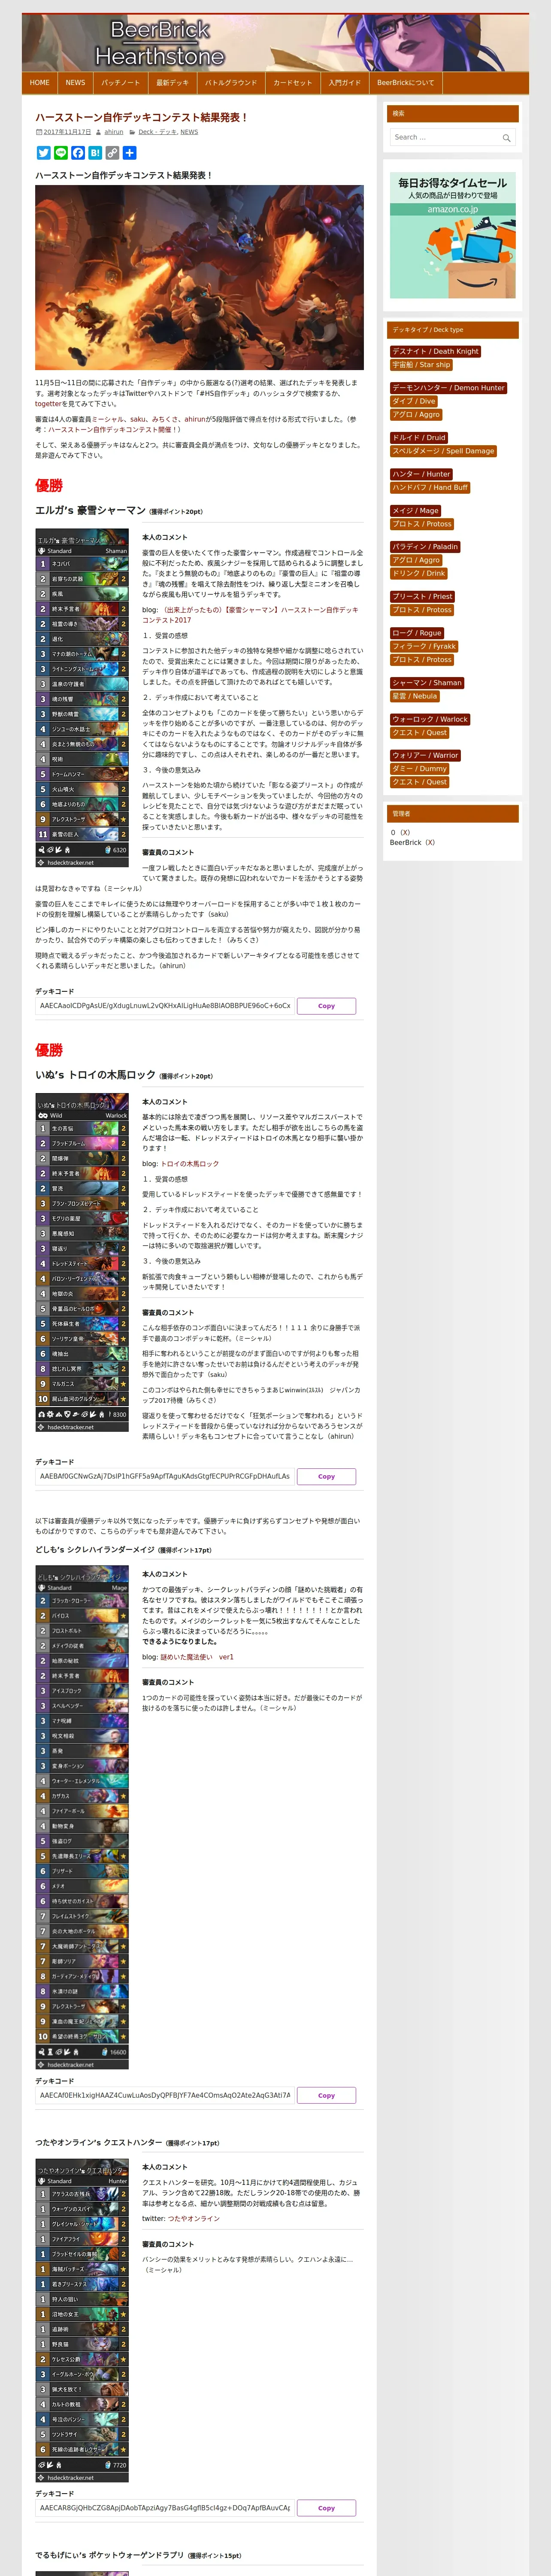The height and width of the screenshot is (2576, 551).
Task: Open the パッチノート menu item
Action: click(x=120, y=83)
